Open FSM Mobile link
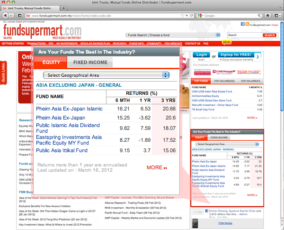 pyautogui.click(x=225, y=223)
